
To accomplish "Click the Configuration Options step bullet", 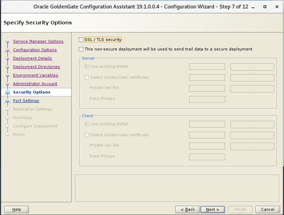I will (7, 50).
